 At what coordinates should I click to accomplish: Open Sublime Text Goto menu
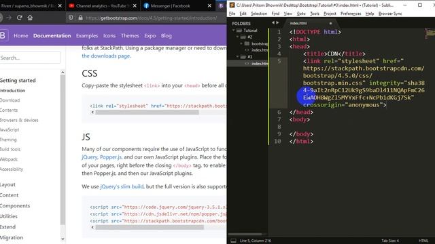(301, 14)
